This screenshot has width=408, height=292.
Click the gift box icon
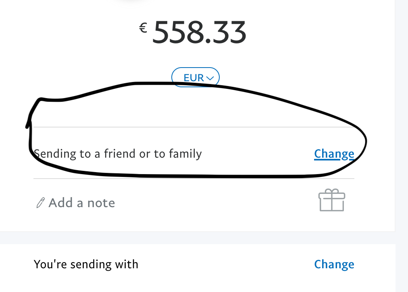(332, 200)
